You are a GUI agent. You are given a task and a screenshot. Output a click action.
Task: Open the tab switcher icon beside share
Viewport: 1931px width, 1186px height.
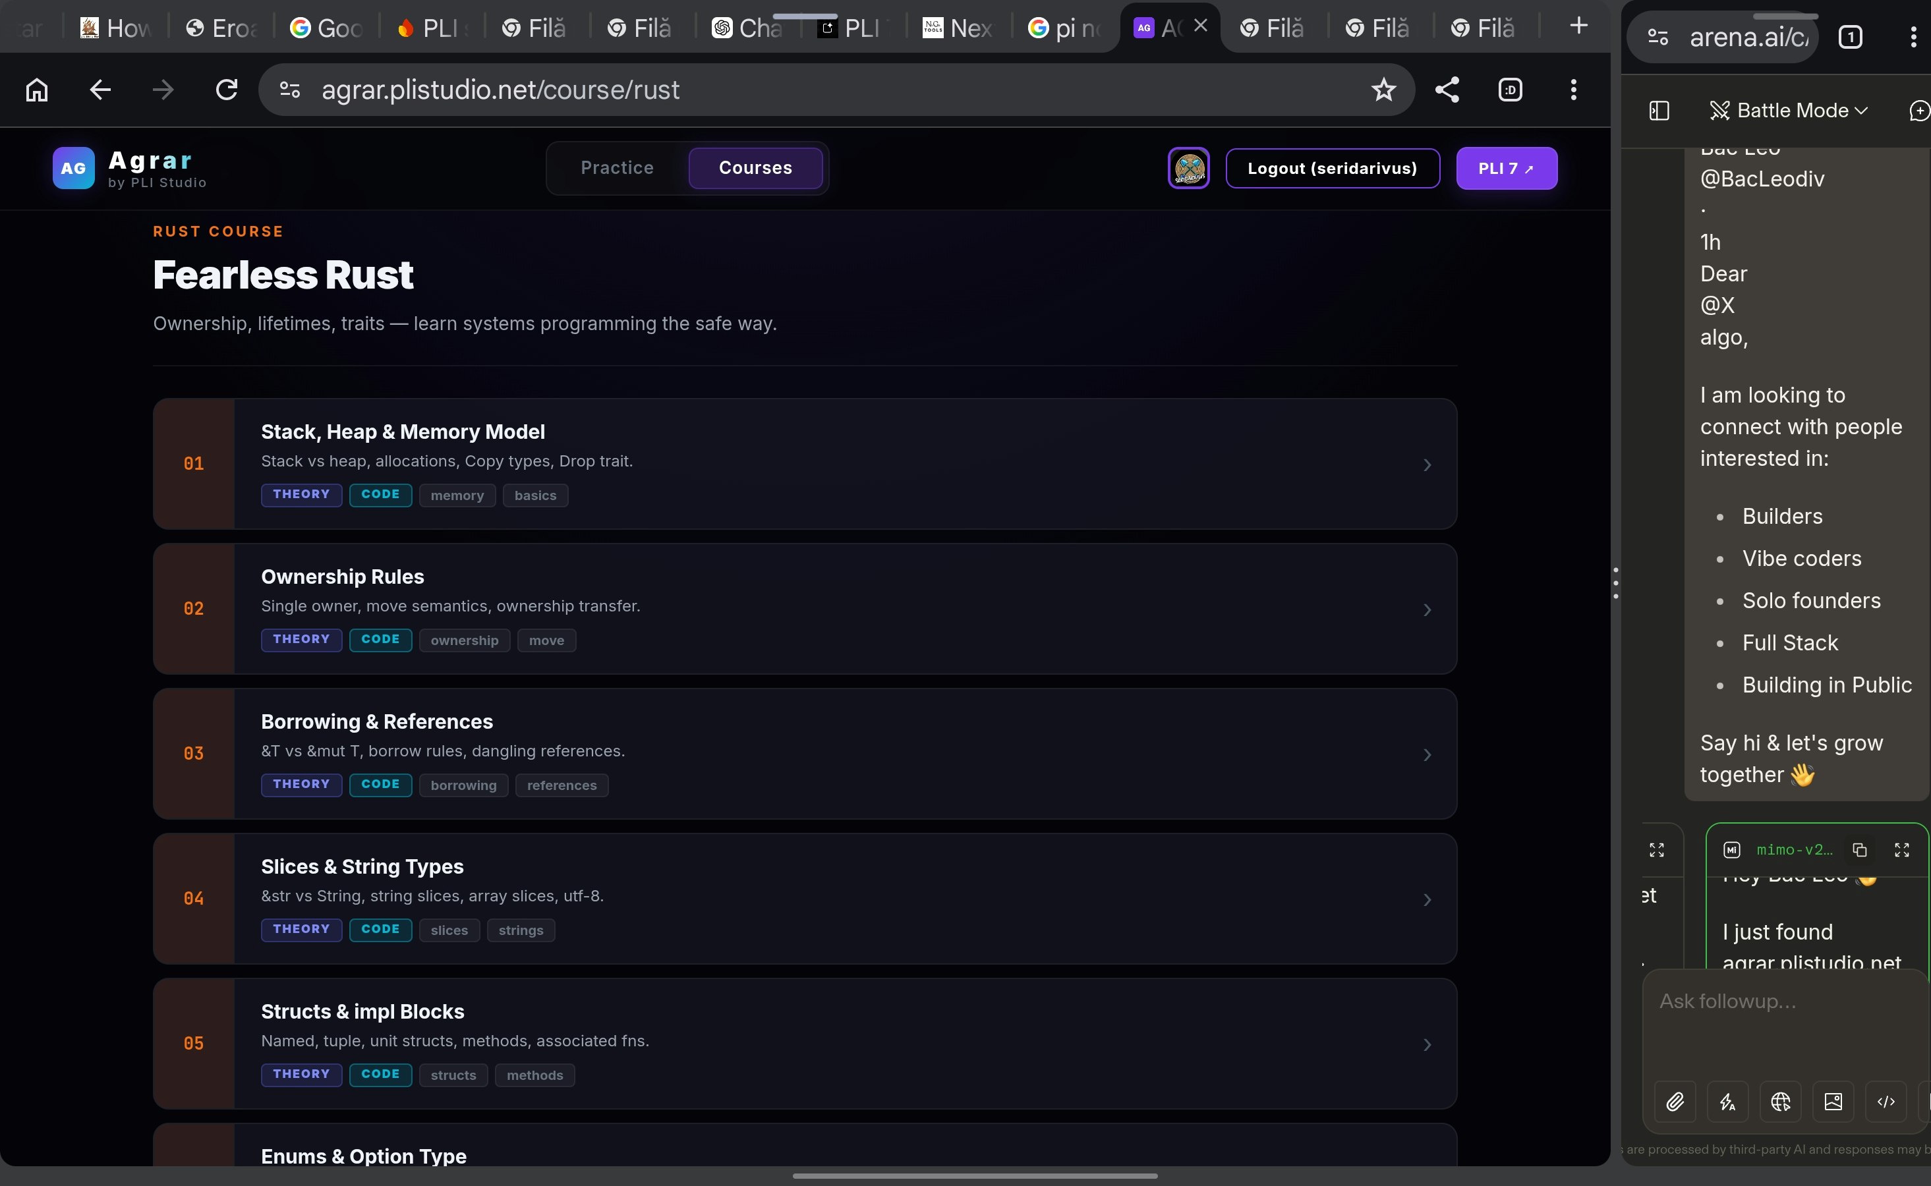pos(1511,90)
